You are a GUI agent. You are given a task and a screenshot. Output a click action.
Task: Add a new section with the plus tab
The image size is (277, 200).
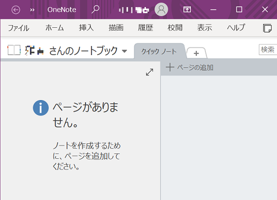click(x=196, y=53)
